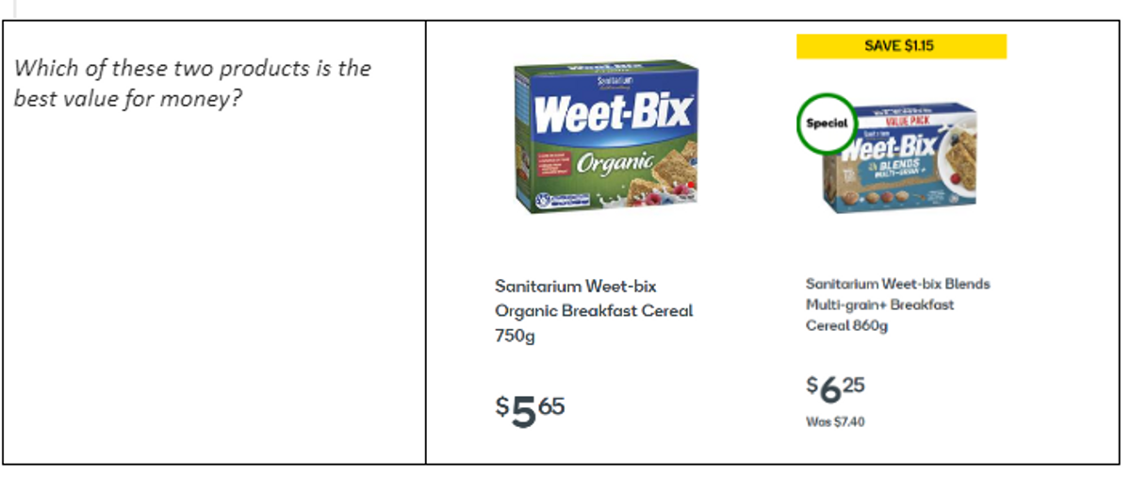Click the green Special circle badge
Screen dimensions: 1131x494
[x=827, y=123]
